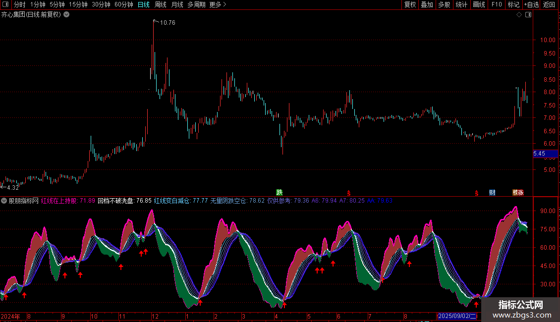This screenshot has width=560, height=322.
Task: Click the 涨 marker icon near the right edge
Action: [521, 192]
